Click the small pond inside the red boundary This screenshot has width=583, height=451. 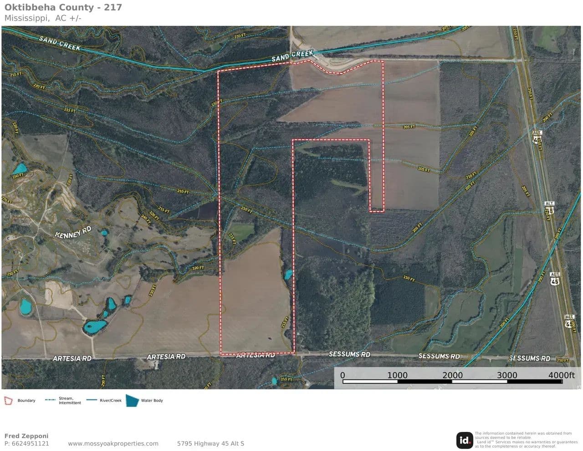[288, 275]
